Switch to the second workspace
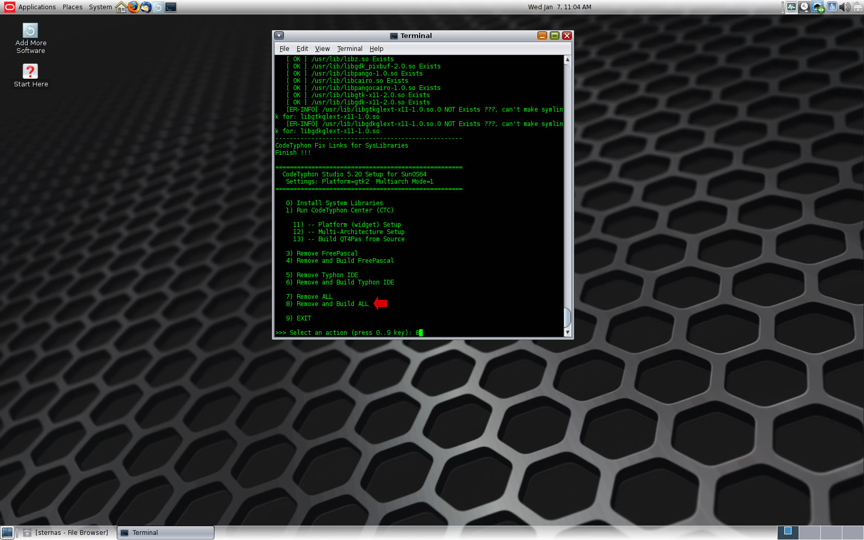864x540 pixels. click(809, 533)
